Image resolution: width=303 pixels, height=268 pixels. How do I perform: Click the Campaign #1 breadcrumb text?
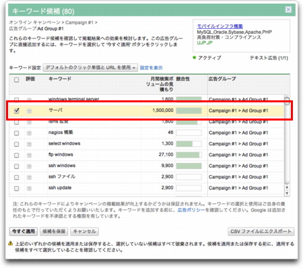pyautogui.click(x=79, y=22)
